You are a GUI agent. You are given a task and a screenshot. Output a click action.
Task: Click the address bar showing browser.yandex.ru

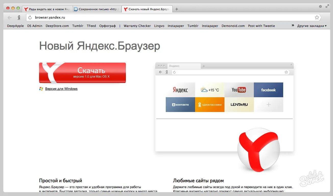(174, 18)
